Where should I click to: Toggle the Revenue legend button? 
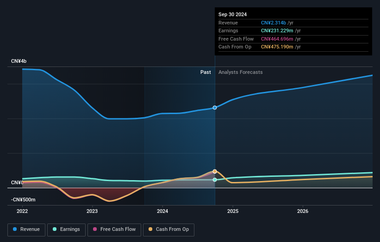click(x=26, y=230)
